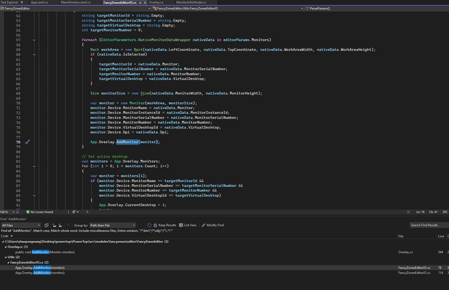Click the Search Find Results input box

point(428,225)
